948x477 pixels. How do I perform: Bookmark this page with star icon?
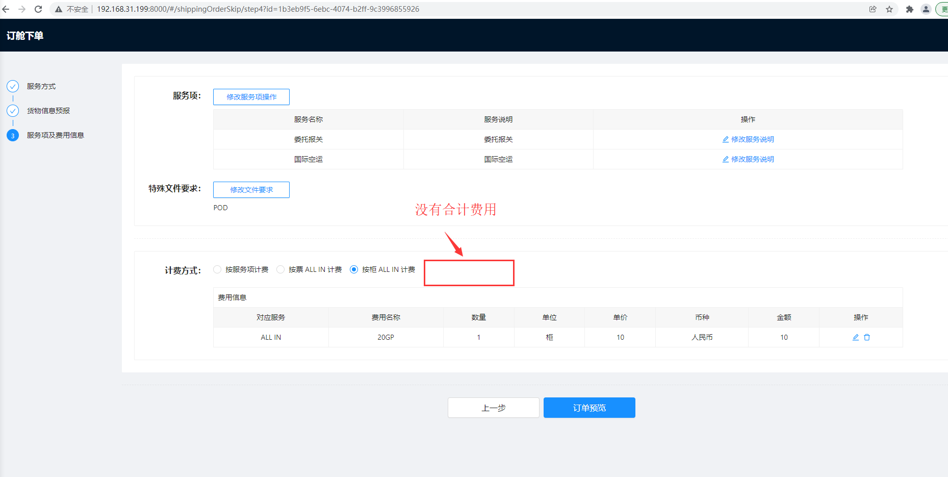889,9
